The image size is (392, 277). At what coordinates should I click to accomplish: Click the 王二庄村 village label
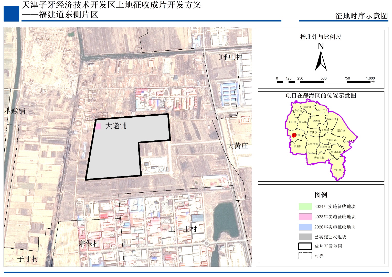182,229
